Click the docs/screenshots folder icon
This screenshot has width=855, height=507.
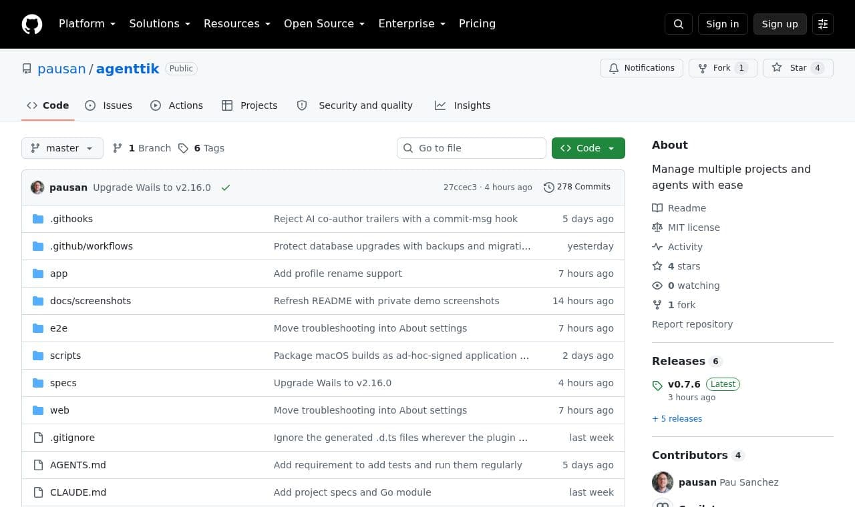[38, 301]
